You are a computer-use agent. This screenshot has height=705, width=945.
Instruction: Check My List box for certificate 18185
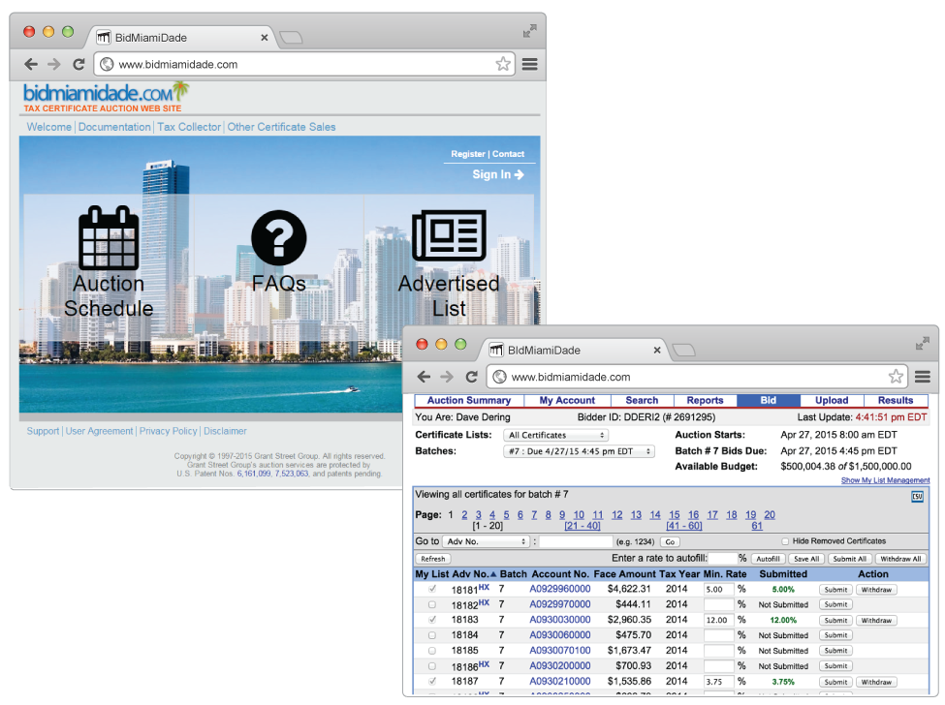[432, 651]
